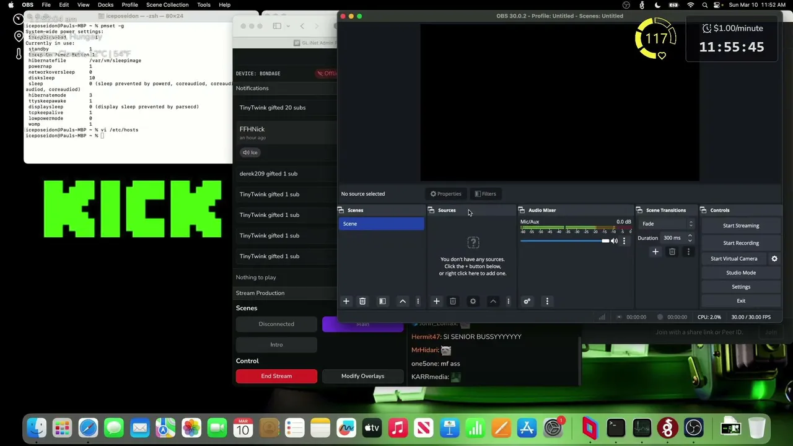Image resolution: width=793 pixels, height=446 pixels.
Task: Open the Tools menu
Action: [204, 5]
